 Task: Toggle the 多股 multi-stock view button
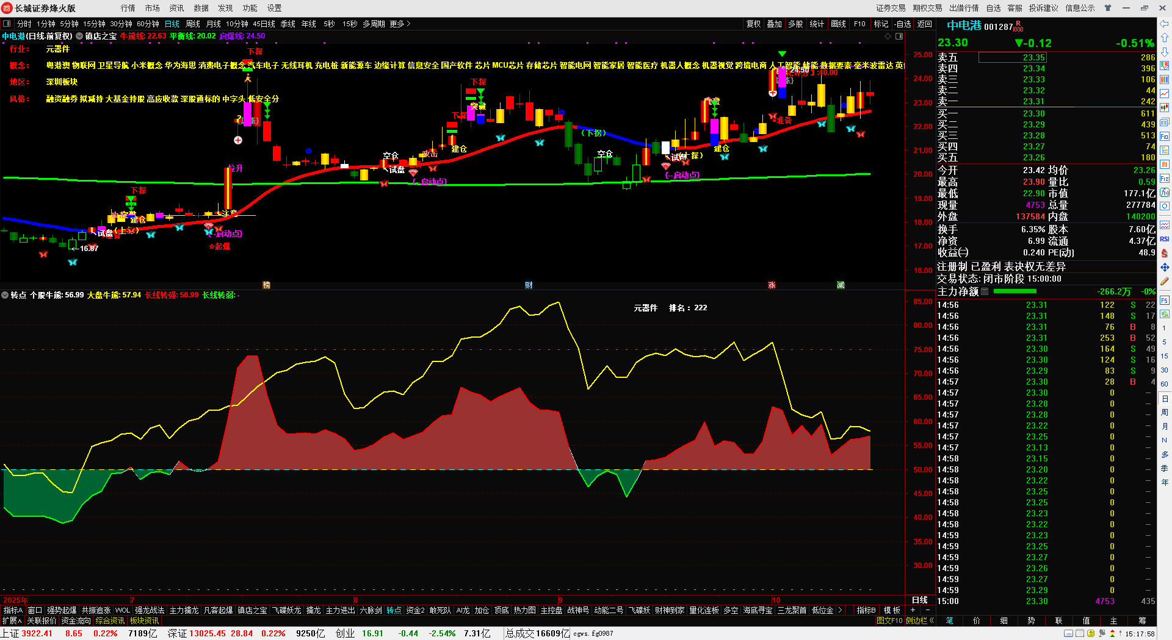795,24
